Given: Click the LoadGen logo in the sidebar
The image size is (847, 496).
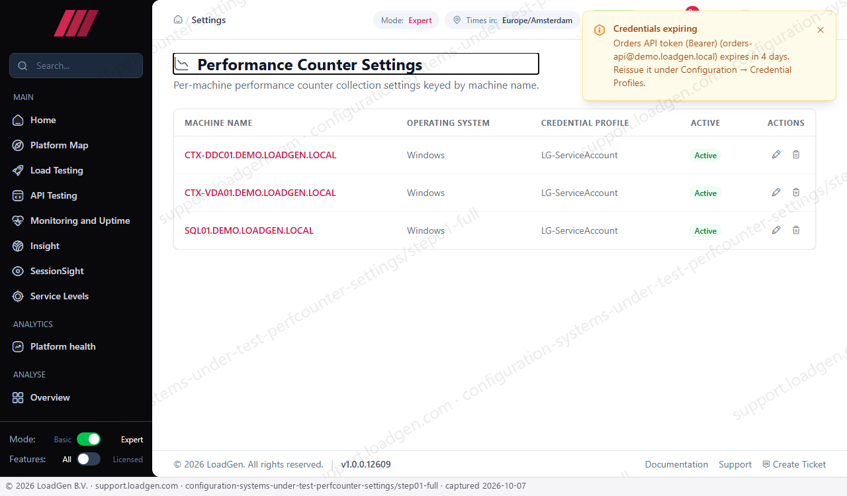Looking at the screenshot, I should point(76,23).
